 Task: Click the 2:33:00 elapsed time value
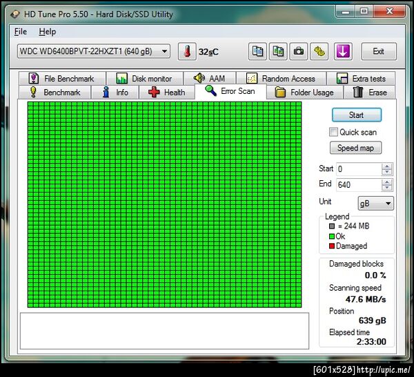(x=371, y=342)
